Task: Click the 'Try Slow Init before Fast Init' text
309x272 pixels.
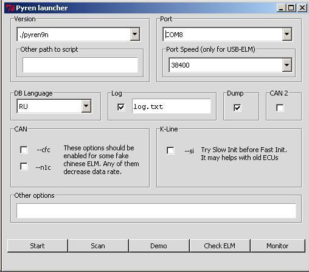Action: click(244, 150)
